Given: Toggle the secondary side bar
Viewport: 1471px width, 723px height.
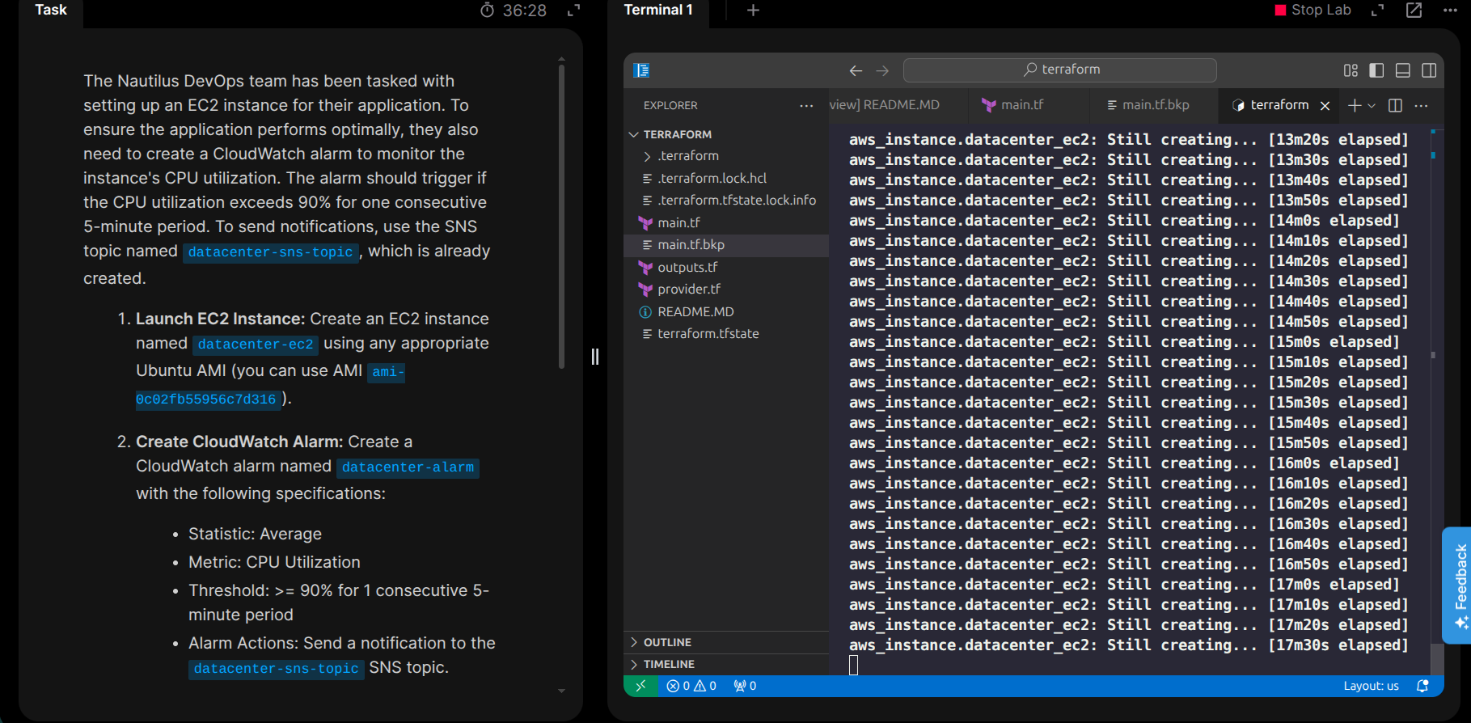Looking at the screenshot, I should click(x=1429, y=70).
